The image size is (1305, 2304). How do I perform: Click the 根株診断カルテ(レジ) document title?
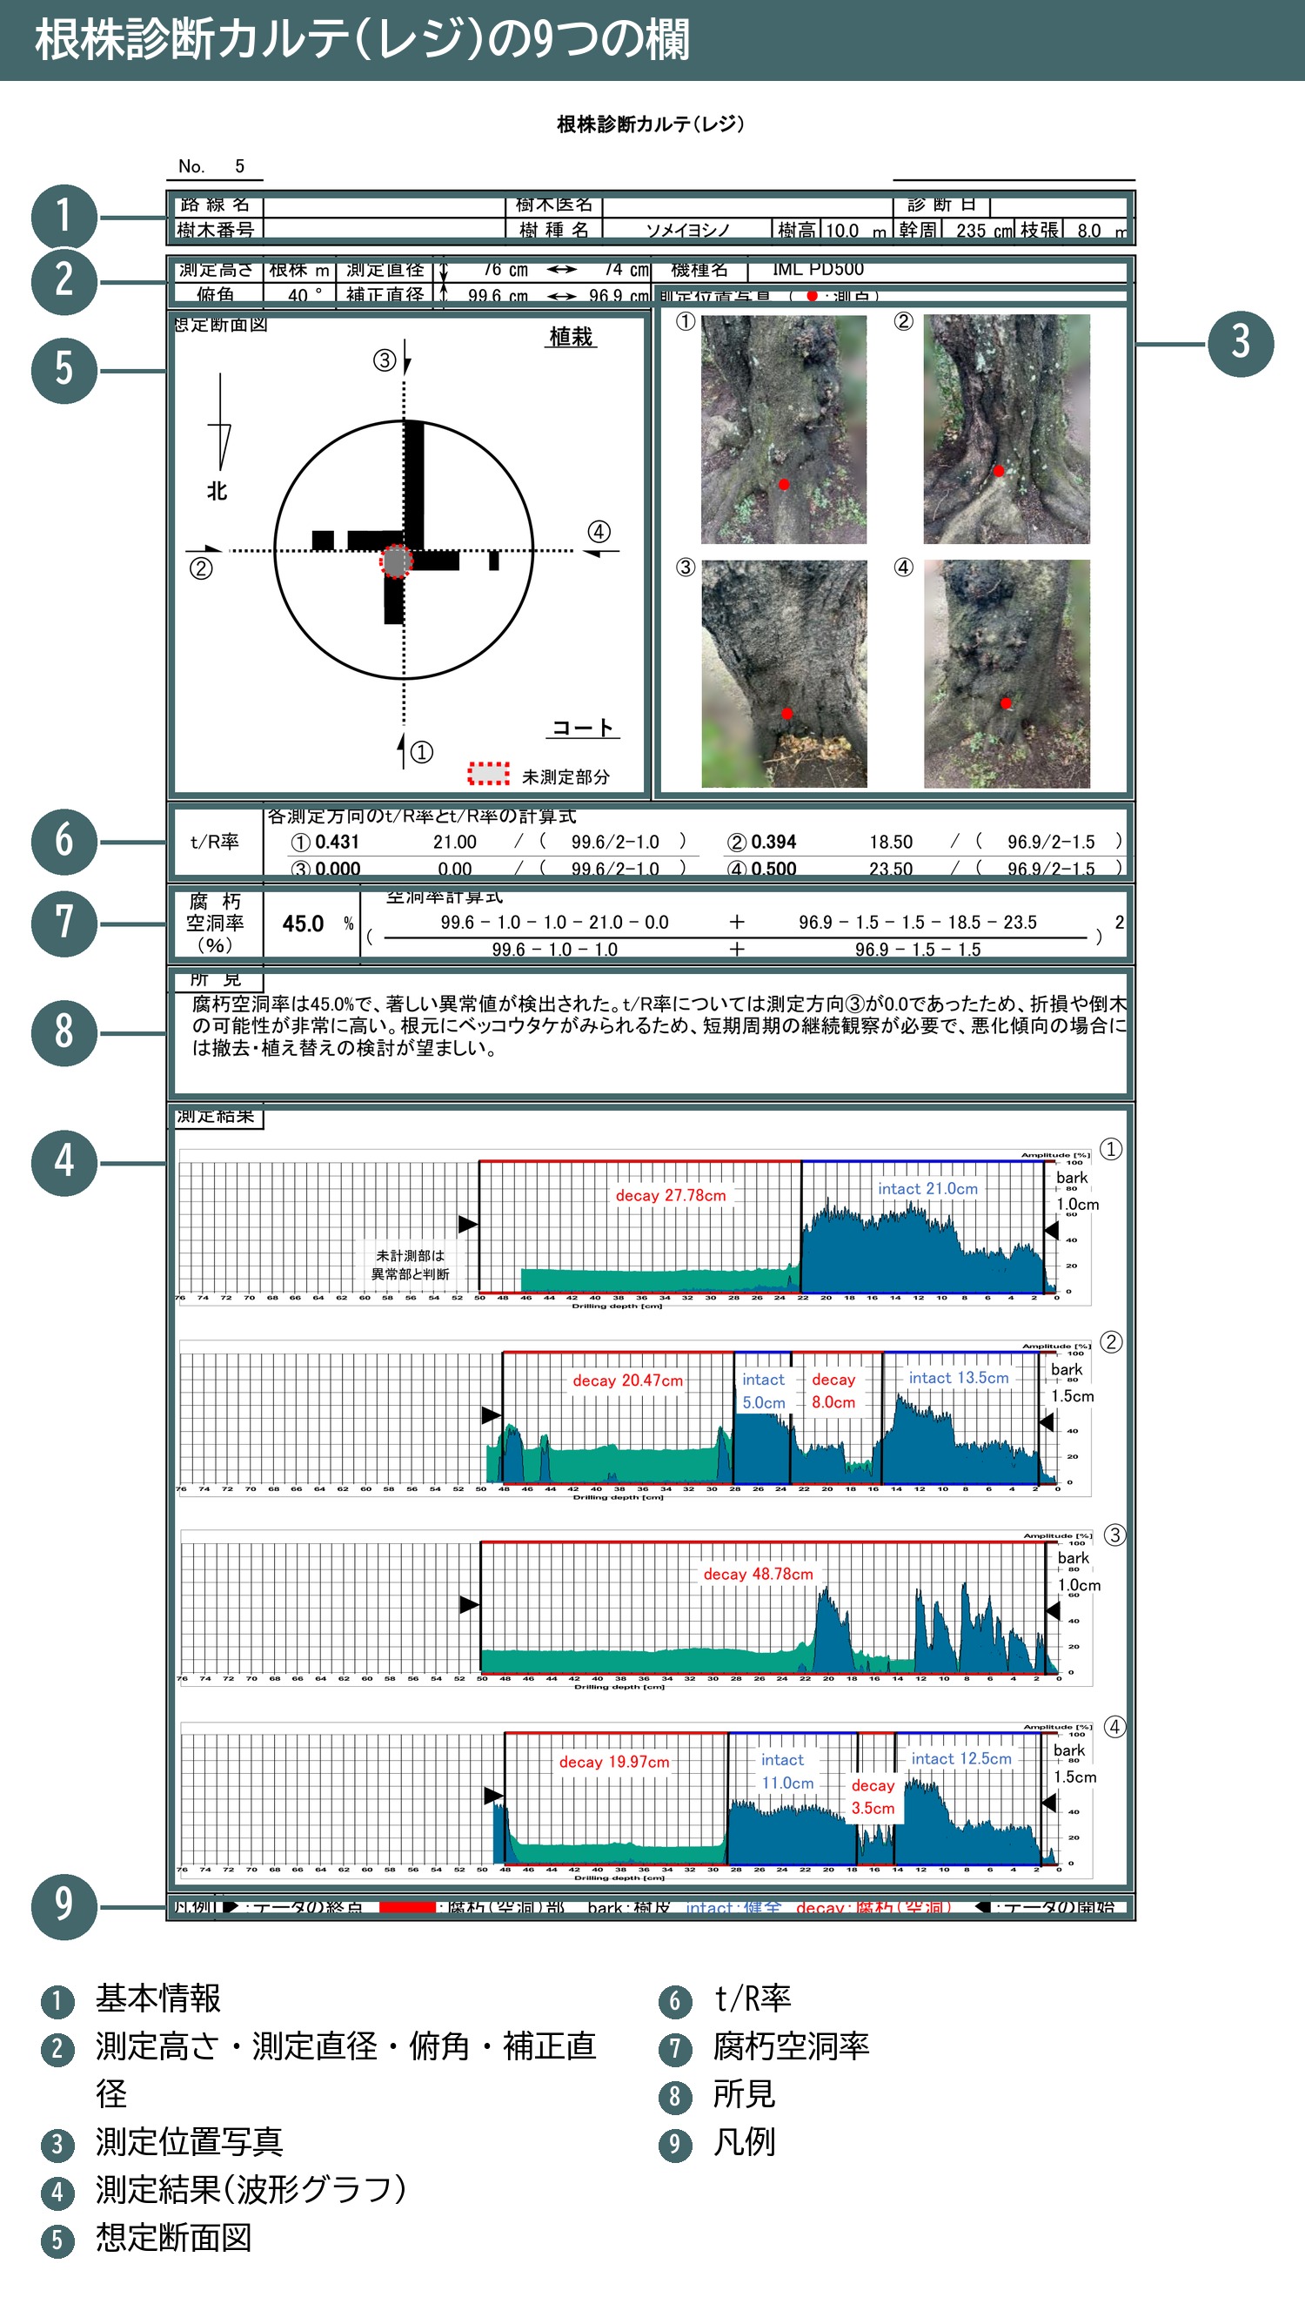coord(651,124)
